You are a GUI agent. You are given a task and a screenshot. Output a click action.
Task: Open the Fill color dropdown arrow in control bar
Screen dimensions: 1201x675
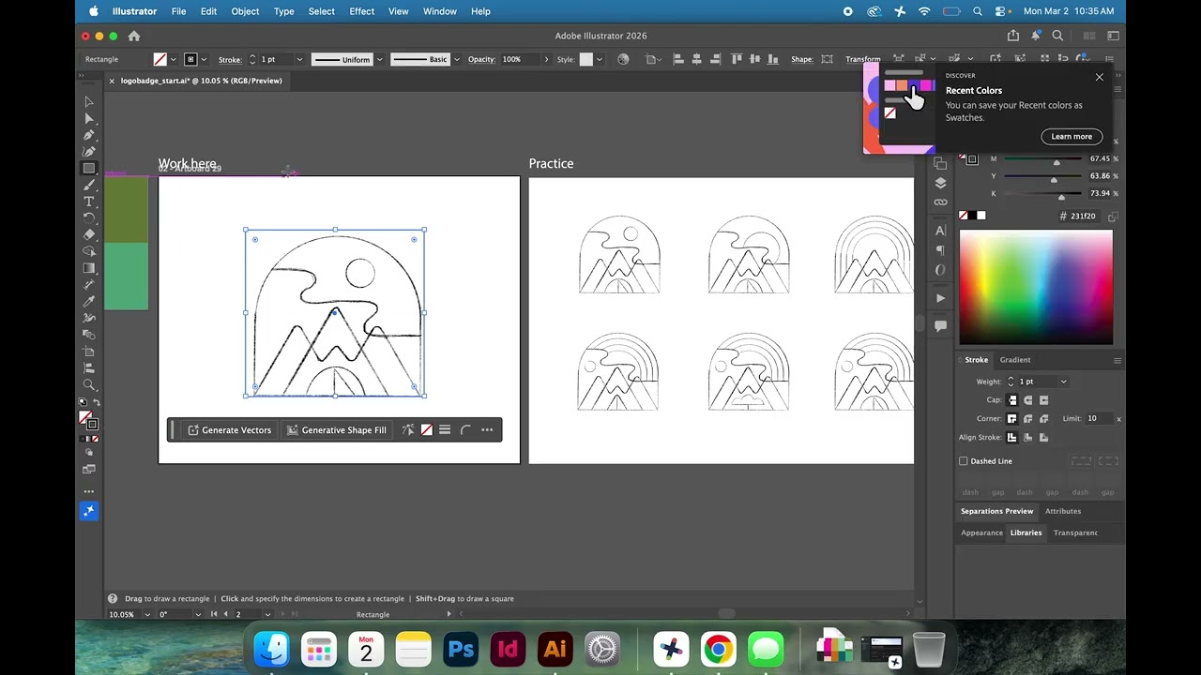[x=173, y=60]
